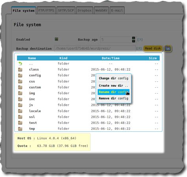The image size is (187, 177).
Task: Sort by the Size column header
Action: [153, 58]
